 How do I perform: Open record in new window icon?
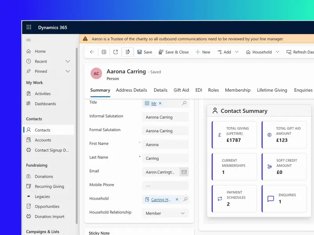pyautogui.click(x=116, y=52)
